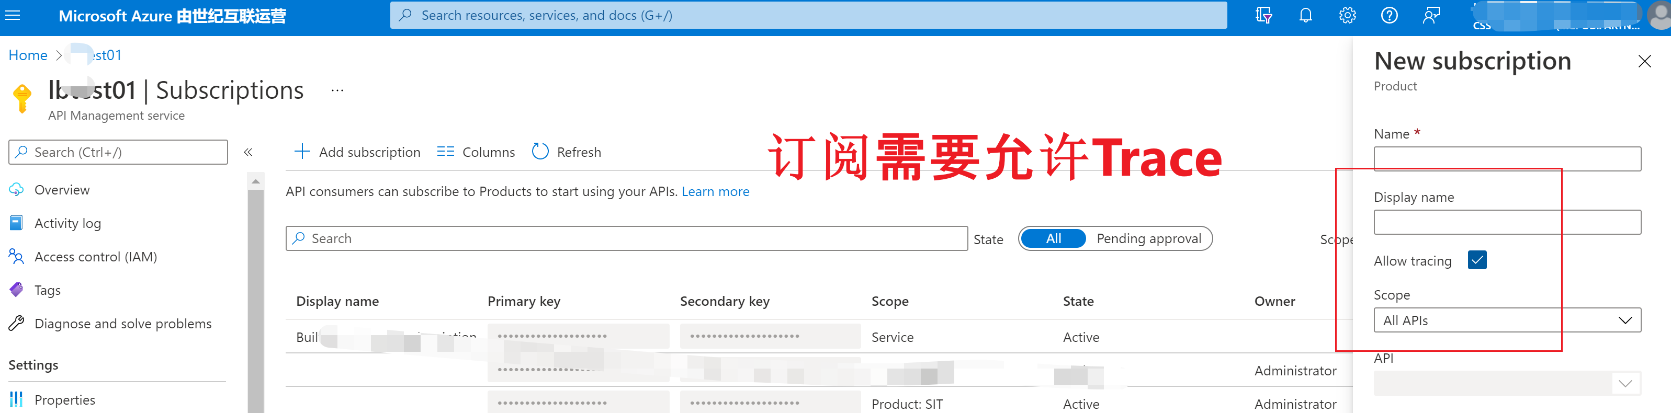
Task: Click Add subscription button
Action: [357, 152]
